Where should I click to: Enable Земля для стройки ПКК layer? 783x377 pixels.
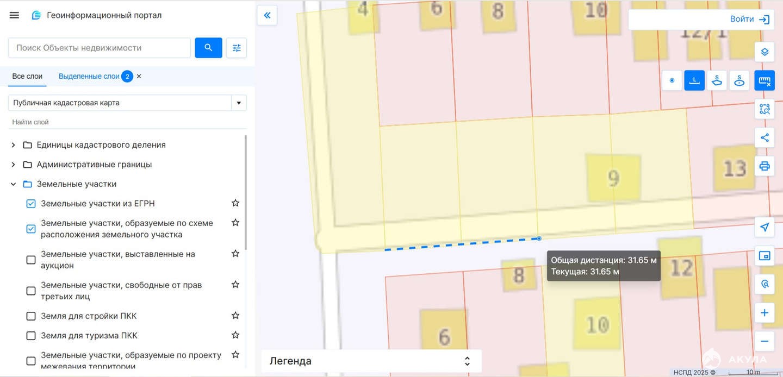[x=31, y=316]
